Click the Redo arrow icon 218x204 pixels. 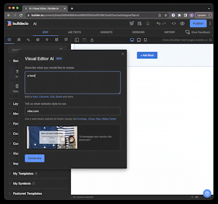[164, 23]
